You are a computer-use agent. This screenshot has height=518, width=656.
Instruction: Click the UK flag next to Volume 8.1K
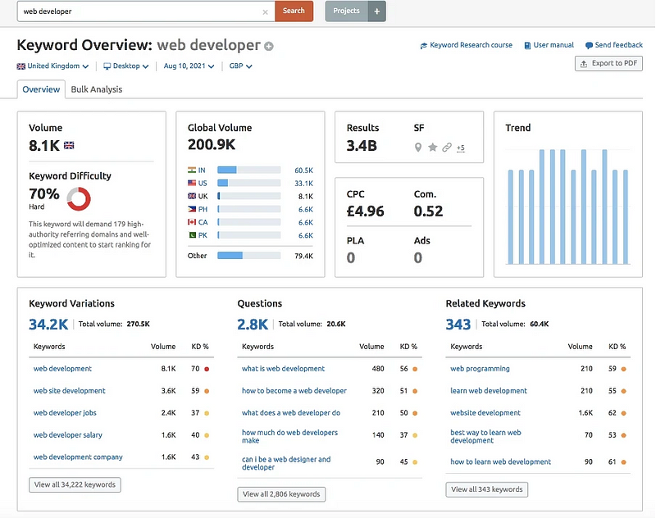click(x=69, y=145)
